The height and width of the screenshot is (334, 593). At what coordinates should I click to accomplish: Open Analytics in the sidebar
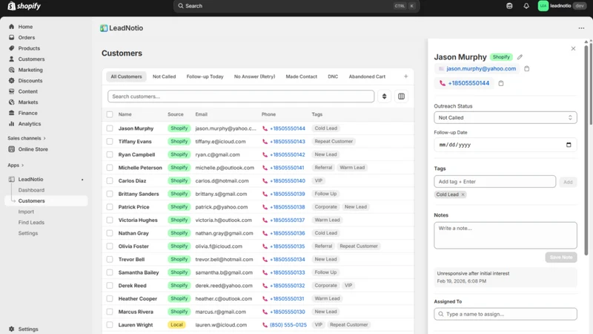click(x=30, y=124)
